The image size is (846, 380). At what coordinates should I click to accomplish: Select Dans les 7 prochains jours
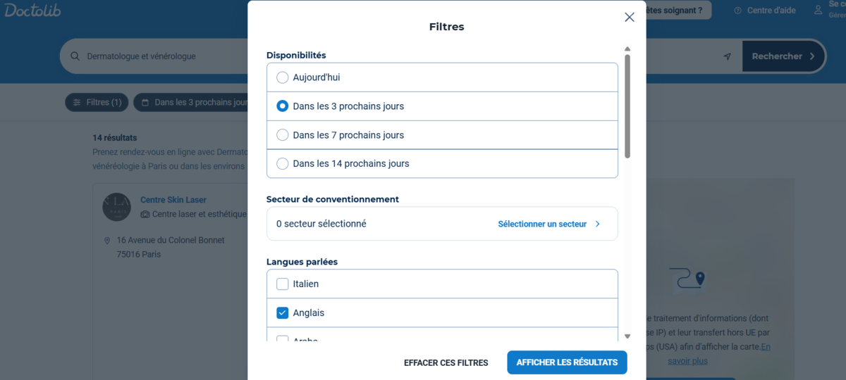point(283,134)
